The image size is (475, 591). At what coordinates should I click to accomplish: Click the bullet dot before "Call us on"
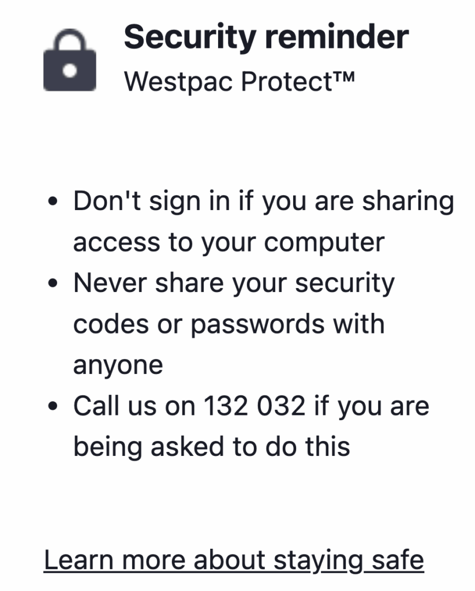pos(53,406)
